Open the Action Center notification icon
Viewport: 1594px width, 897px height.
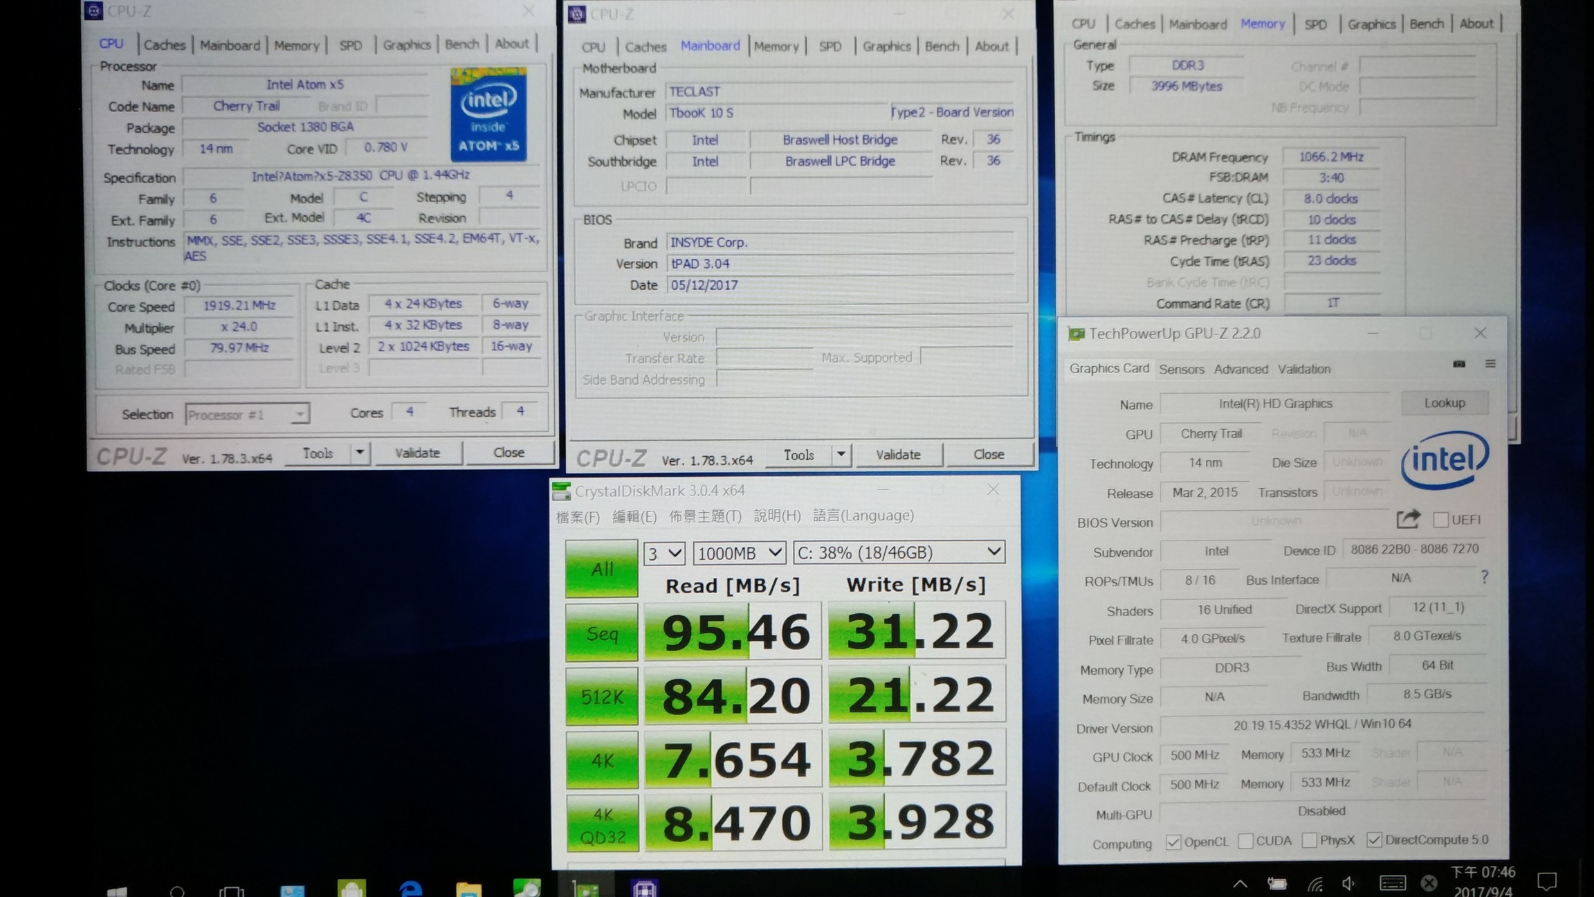pyautogui.click(x=1547, y=881)
